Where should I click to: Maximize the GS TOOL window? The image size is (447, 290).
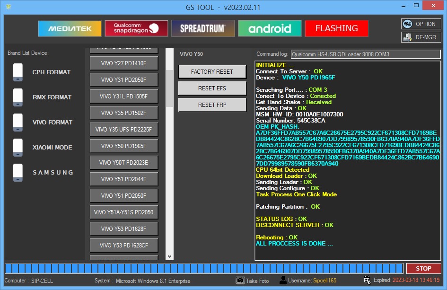point(416,6)
